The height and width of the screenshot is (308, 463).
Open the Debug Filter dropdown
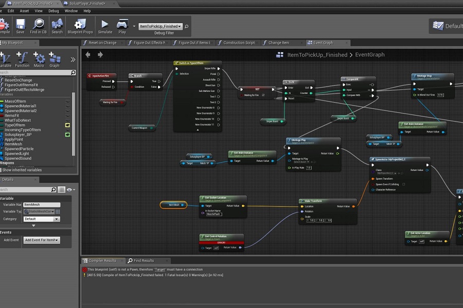tap(161, 26)
